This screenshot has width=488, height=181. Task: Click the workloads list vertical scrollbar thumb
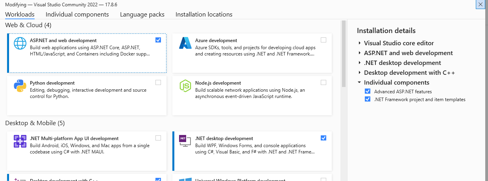tap(344, 54)
